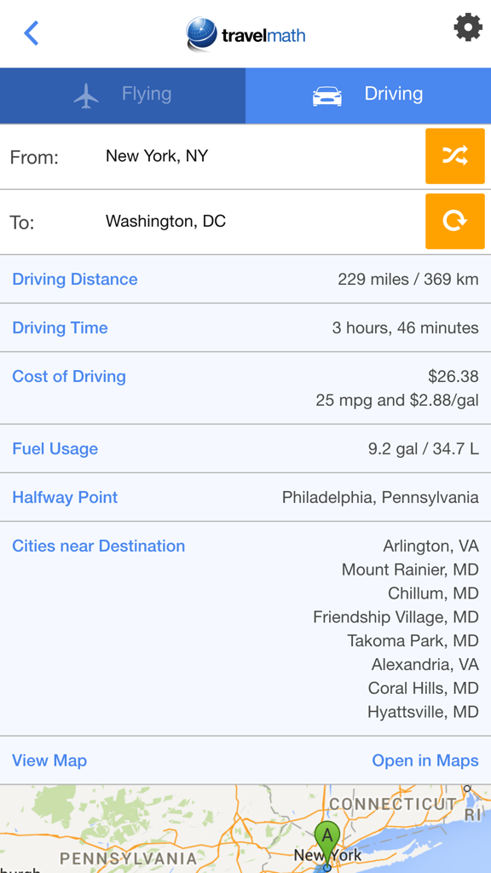Open the route in Maps

click(425, 760)
